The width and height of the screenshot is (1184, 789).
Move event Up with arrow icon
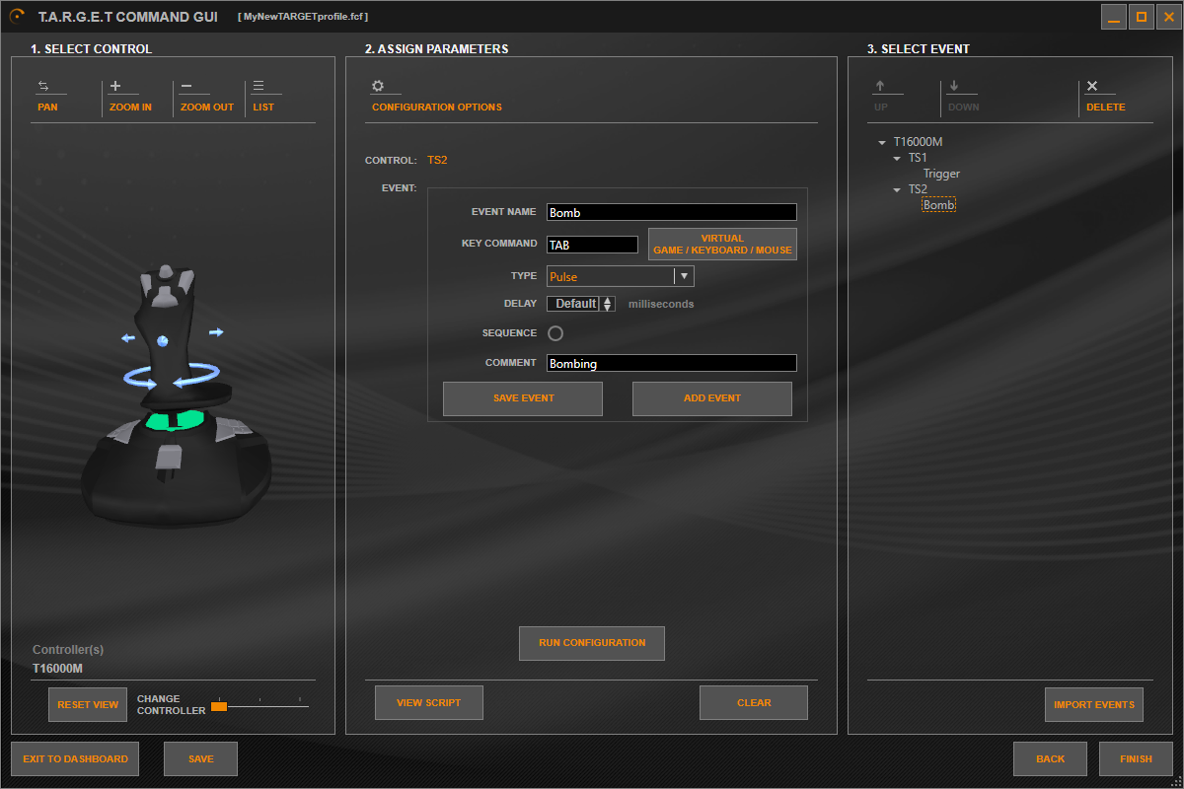pos(880,86)
